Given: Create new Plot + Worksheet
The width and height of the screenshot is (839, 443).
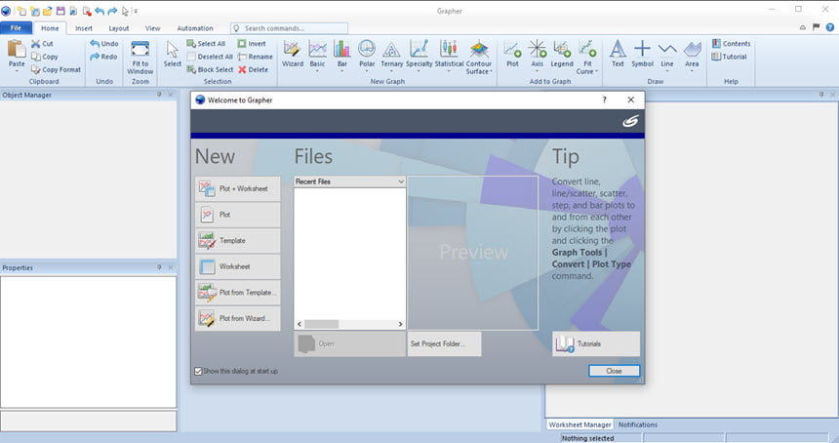Looking at the screenshot, I should 238,189.
